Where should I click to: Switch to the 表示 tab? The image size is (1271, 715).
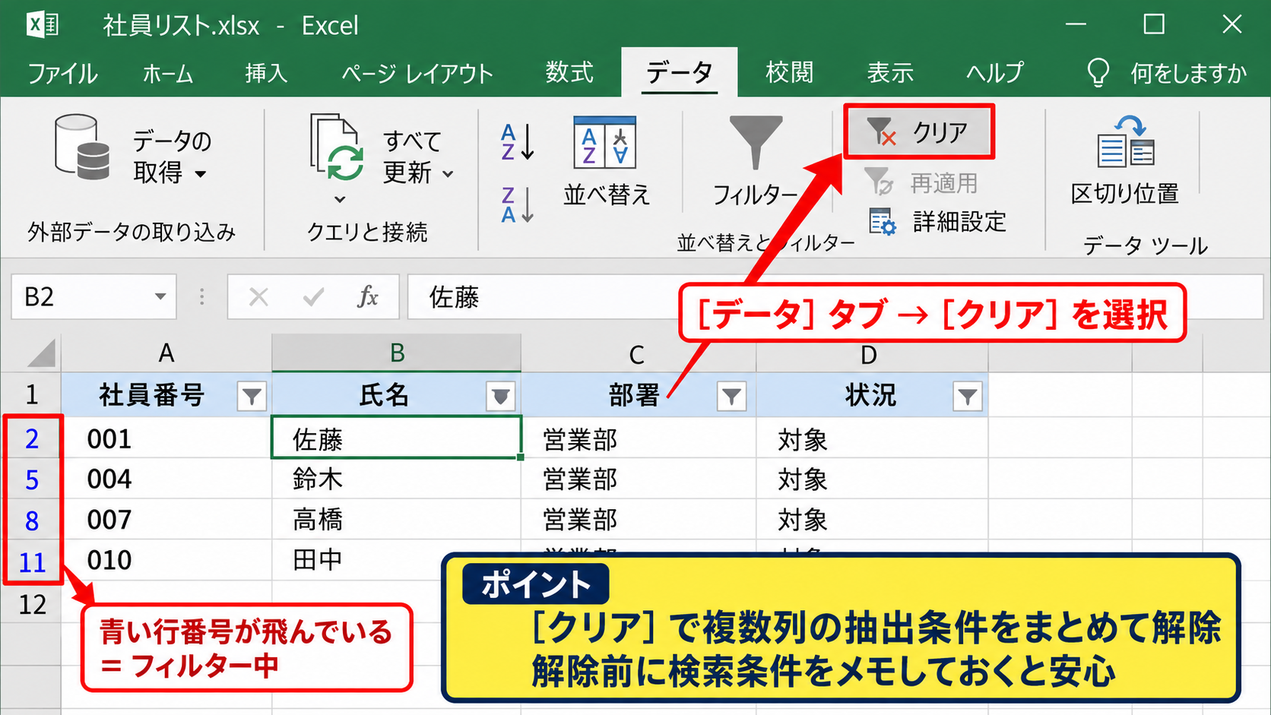[x=890, y=73]
